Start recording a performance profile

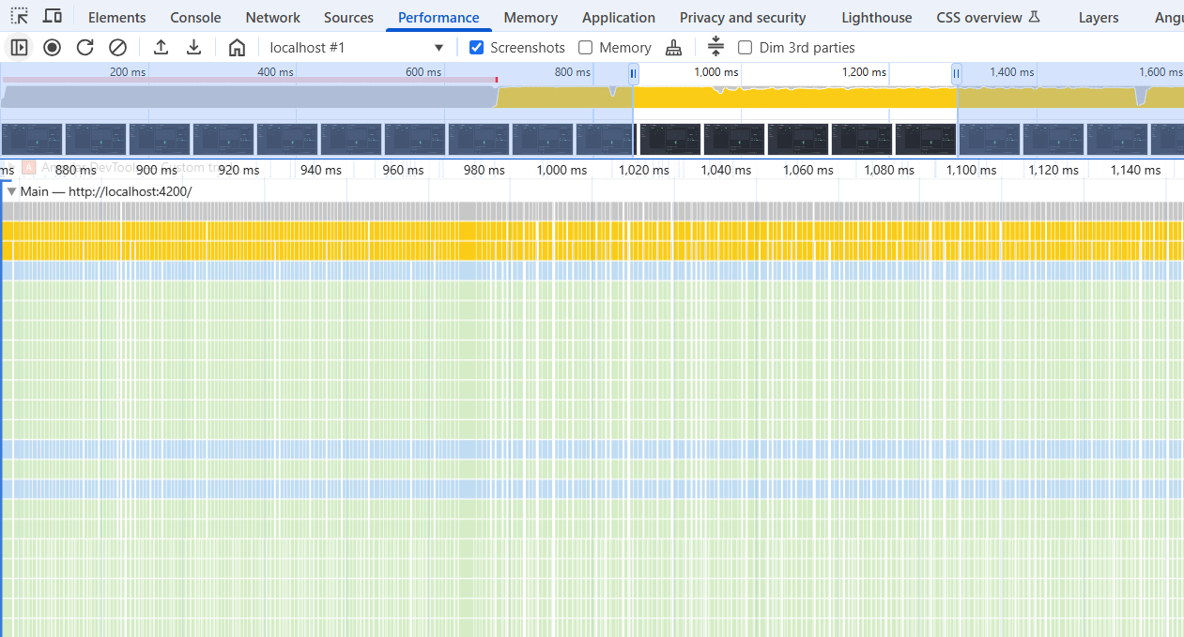tap(52, 47)
